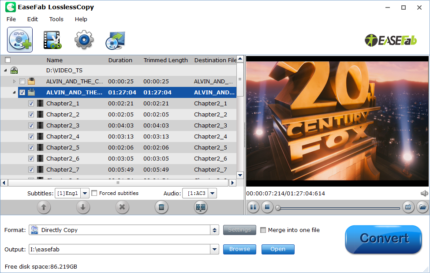
Task: Mute preview with speaker icon
Action: click(x=424, y=194)
